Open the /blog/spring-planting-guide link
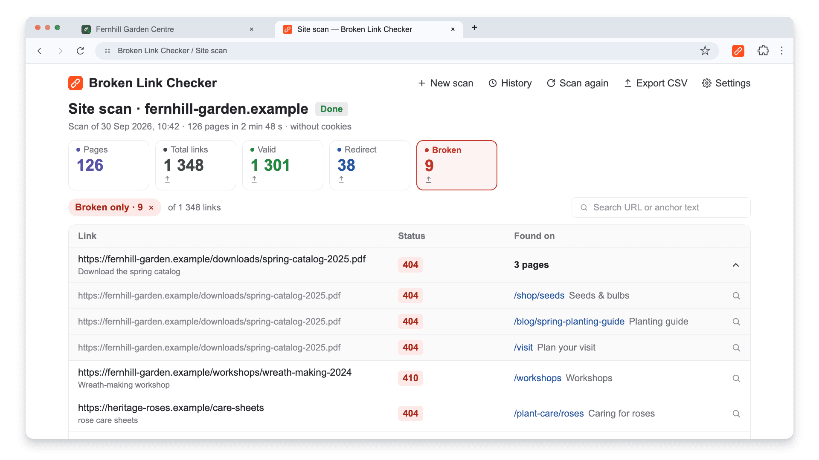The height and width of the screenshot is (460, 819). point(569,322)
